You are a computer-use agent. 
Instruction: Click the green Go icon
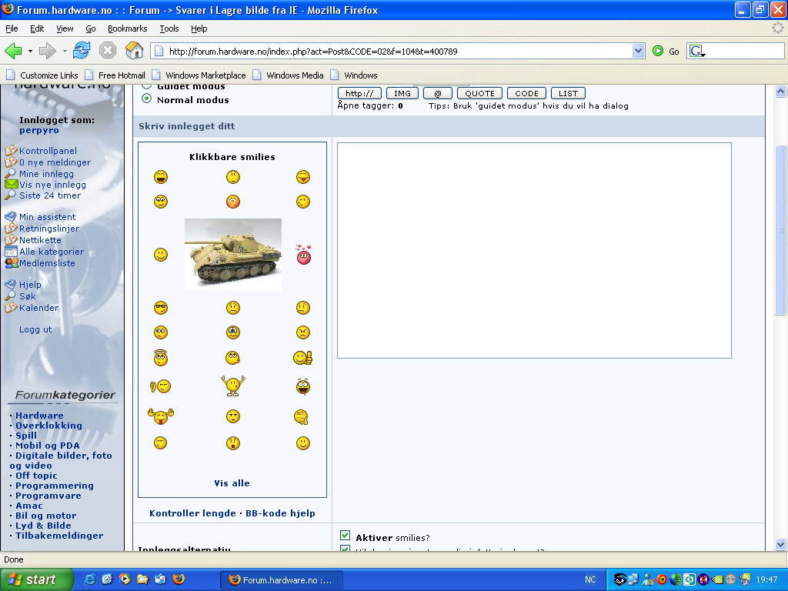pos(657,51)
